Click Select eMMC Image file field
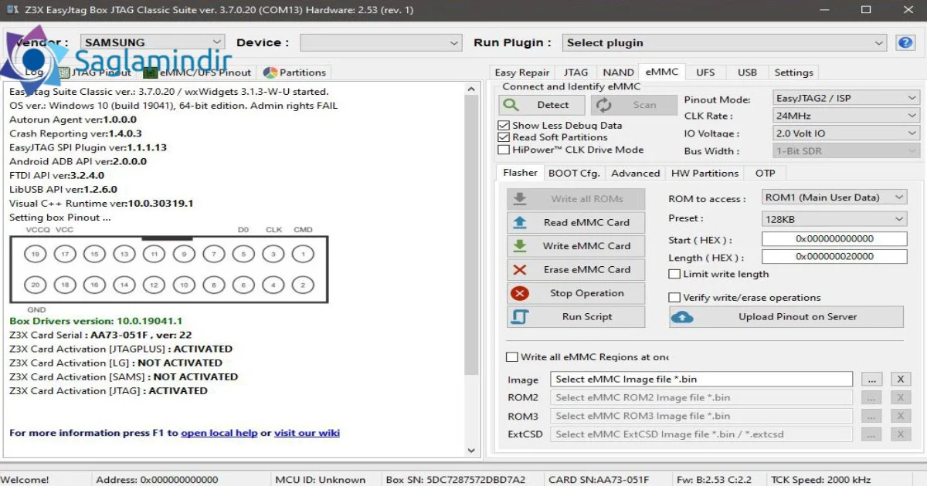The image size is (927, 486). pos(701,380)
